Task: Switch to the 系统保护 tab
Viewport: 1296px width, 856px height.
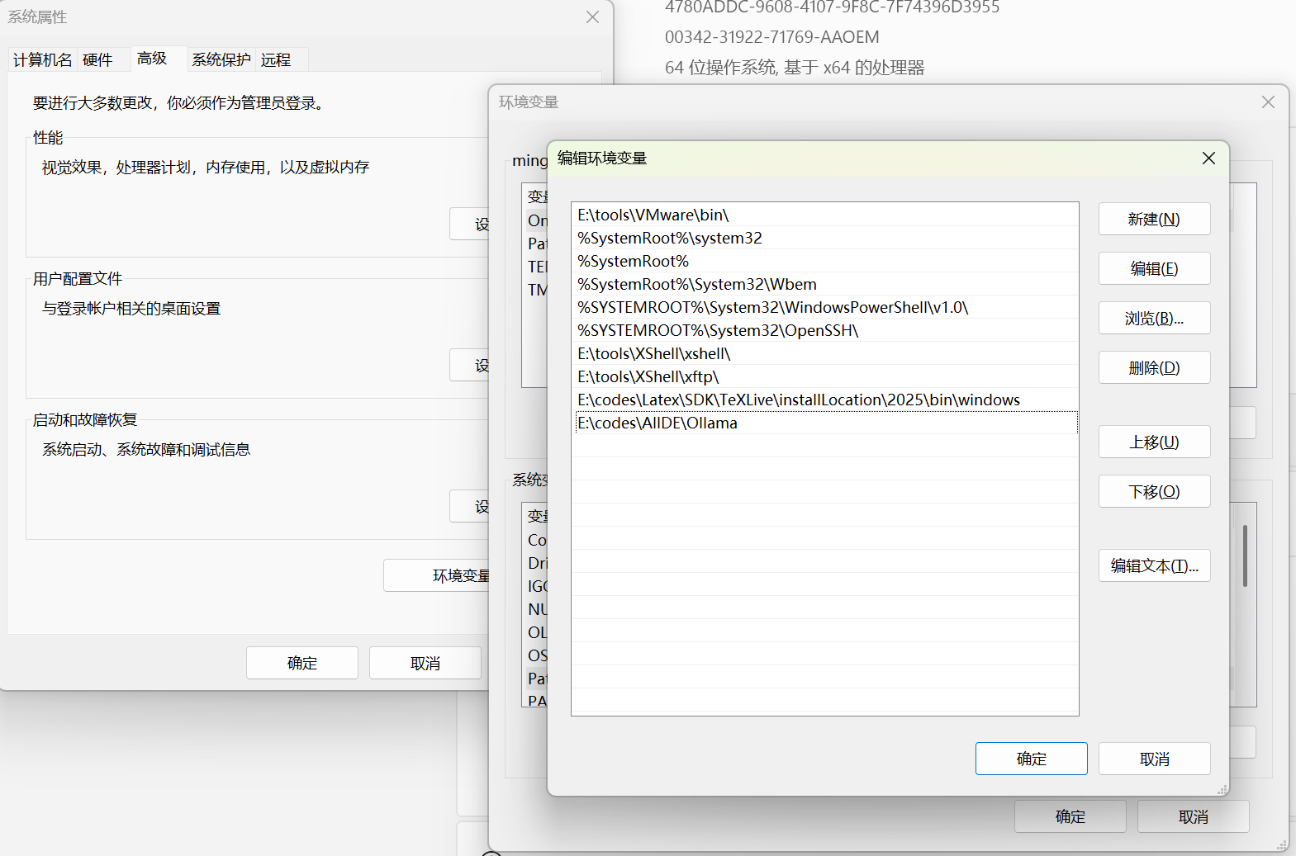Action: coord(221,60)
